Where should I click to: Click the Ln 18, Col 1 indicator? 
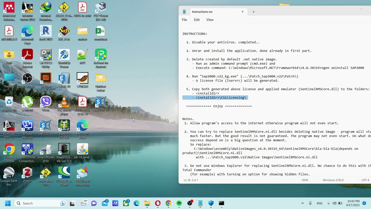tap(191, 180)
